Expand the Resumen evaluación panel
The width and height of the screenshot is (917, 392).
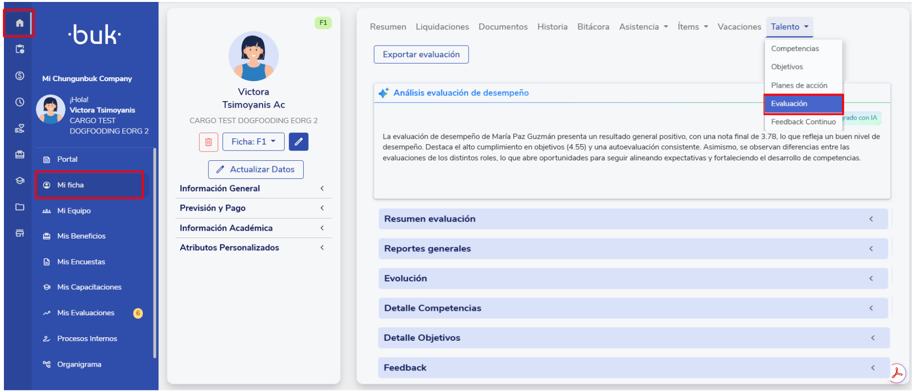point(633,219)
